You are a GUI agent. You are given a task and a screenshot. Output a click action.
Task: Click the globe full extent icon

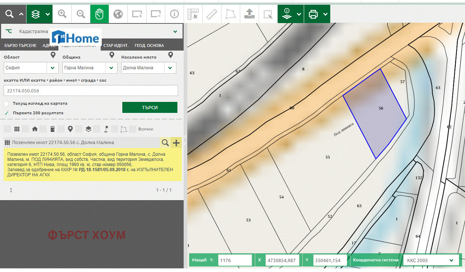point(118,14)
